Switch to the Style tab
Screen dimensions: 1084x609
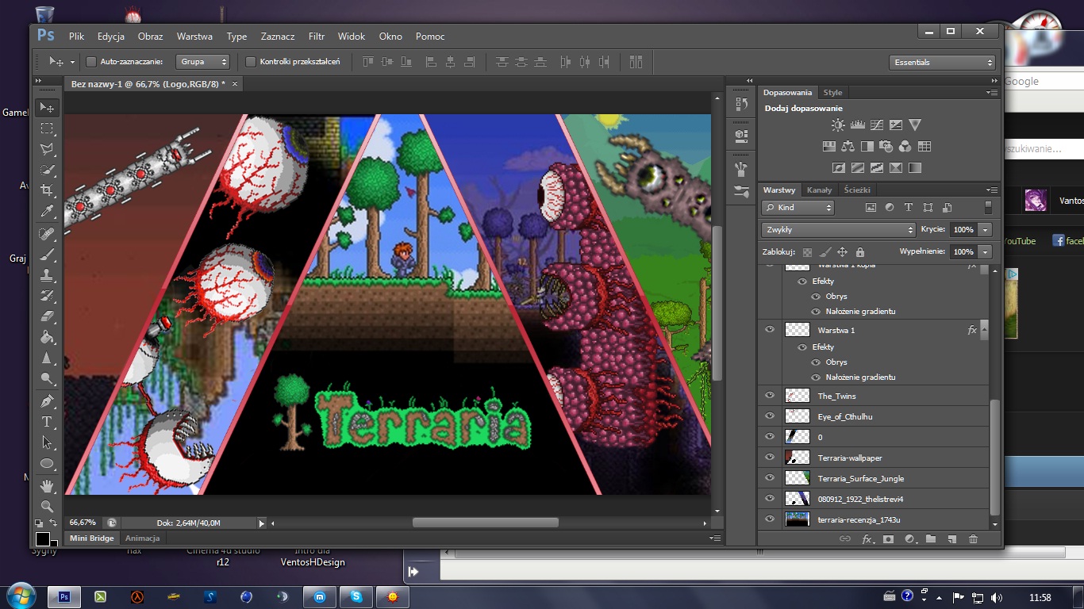(x=832, y=93)
